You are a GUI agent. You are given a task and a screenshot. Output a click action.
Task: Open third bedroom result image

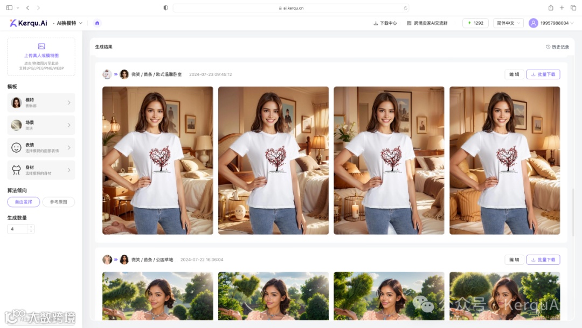[x=389, y=160]
